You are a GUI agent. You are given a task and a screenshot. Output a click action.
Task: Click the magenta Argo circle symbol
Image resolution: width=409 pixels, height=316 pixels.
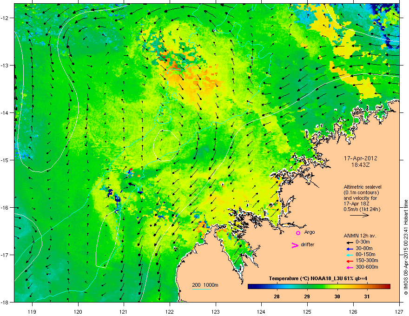click(298, 233)
